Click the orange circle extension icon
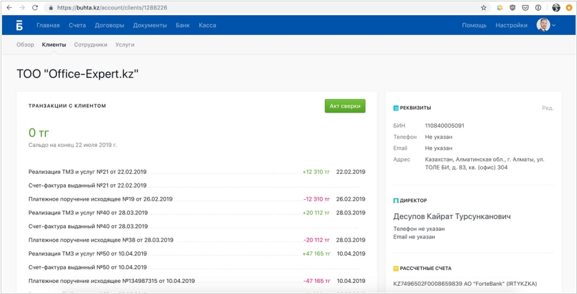The height and width of the screenshot is (294, 577). tap(569, 8)
